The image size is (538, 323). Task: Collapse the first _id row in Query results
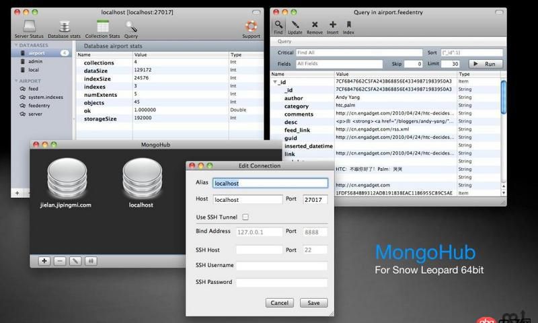point(275,82)
